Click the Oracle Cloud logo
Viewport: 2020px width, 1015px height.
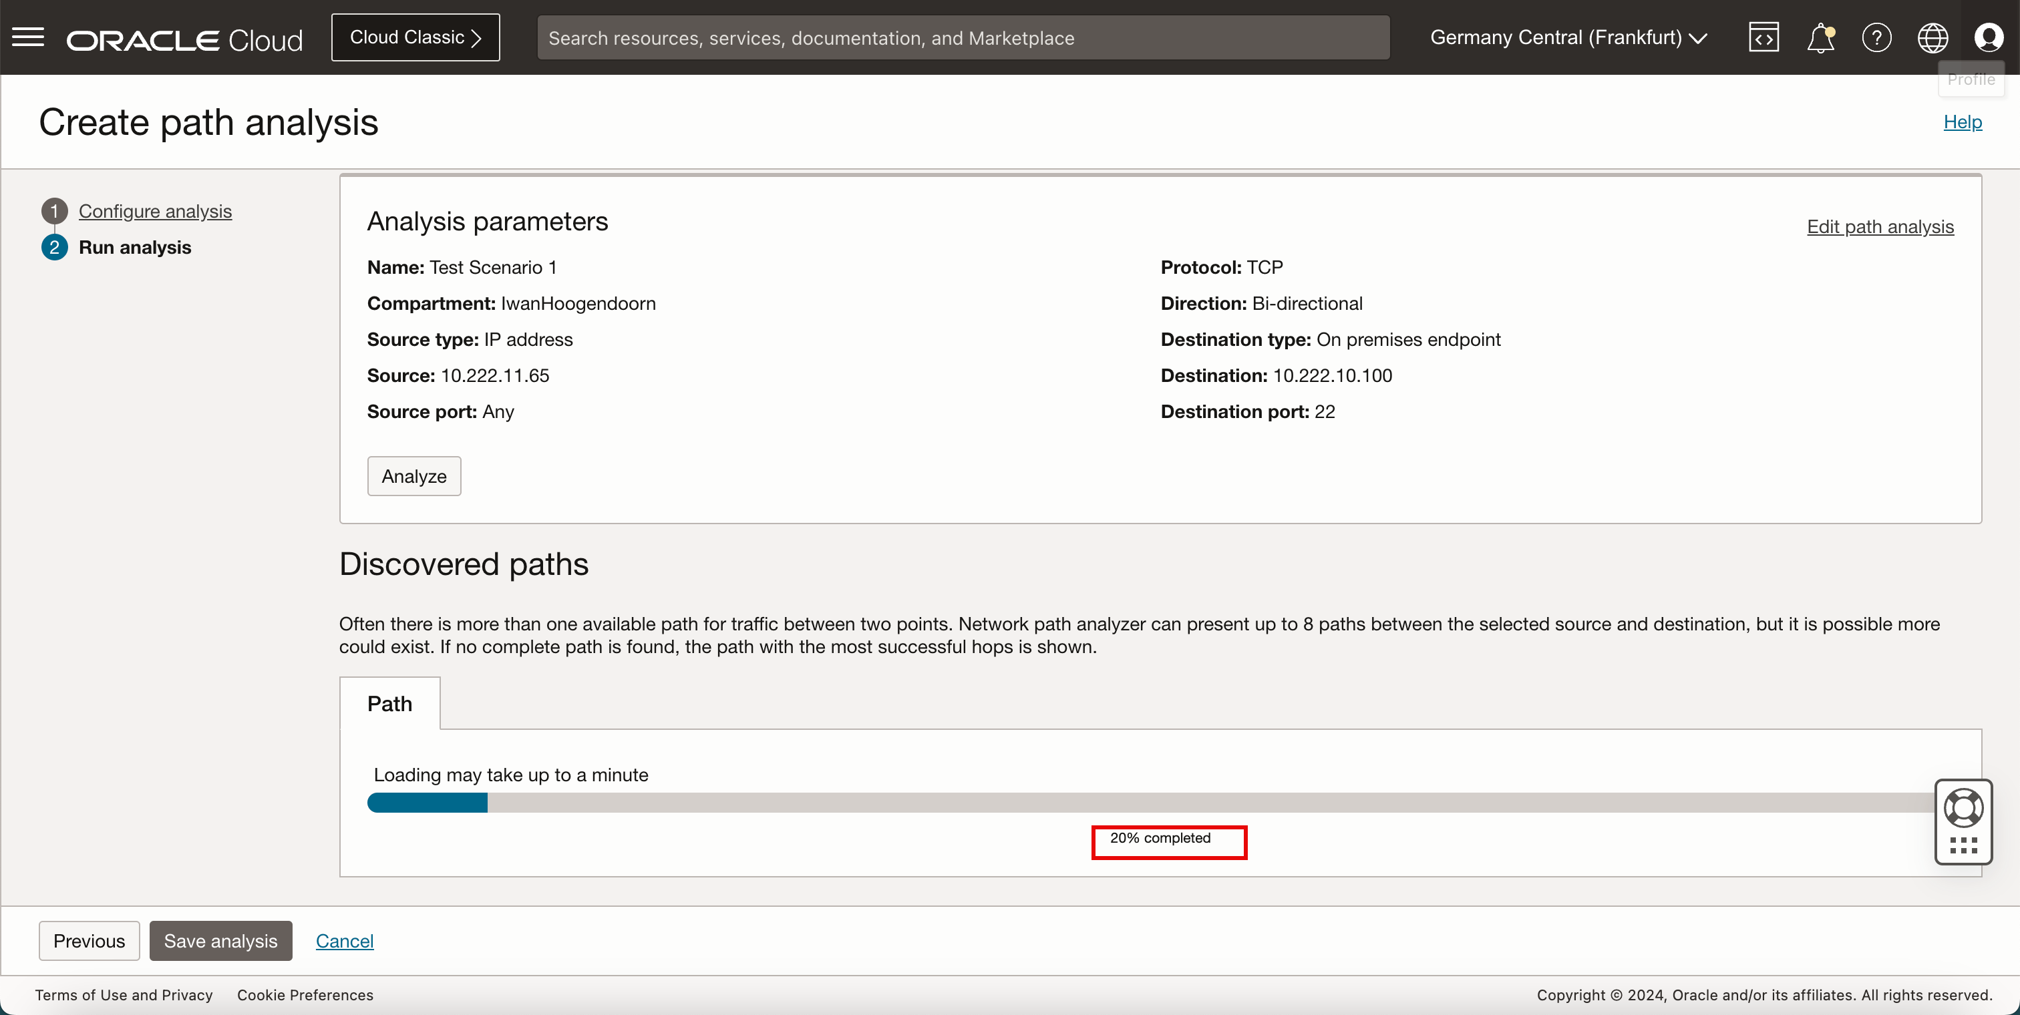click(x=184, y=39)
